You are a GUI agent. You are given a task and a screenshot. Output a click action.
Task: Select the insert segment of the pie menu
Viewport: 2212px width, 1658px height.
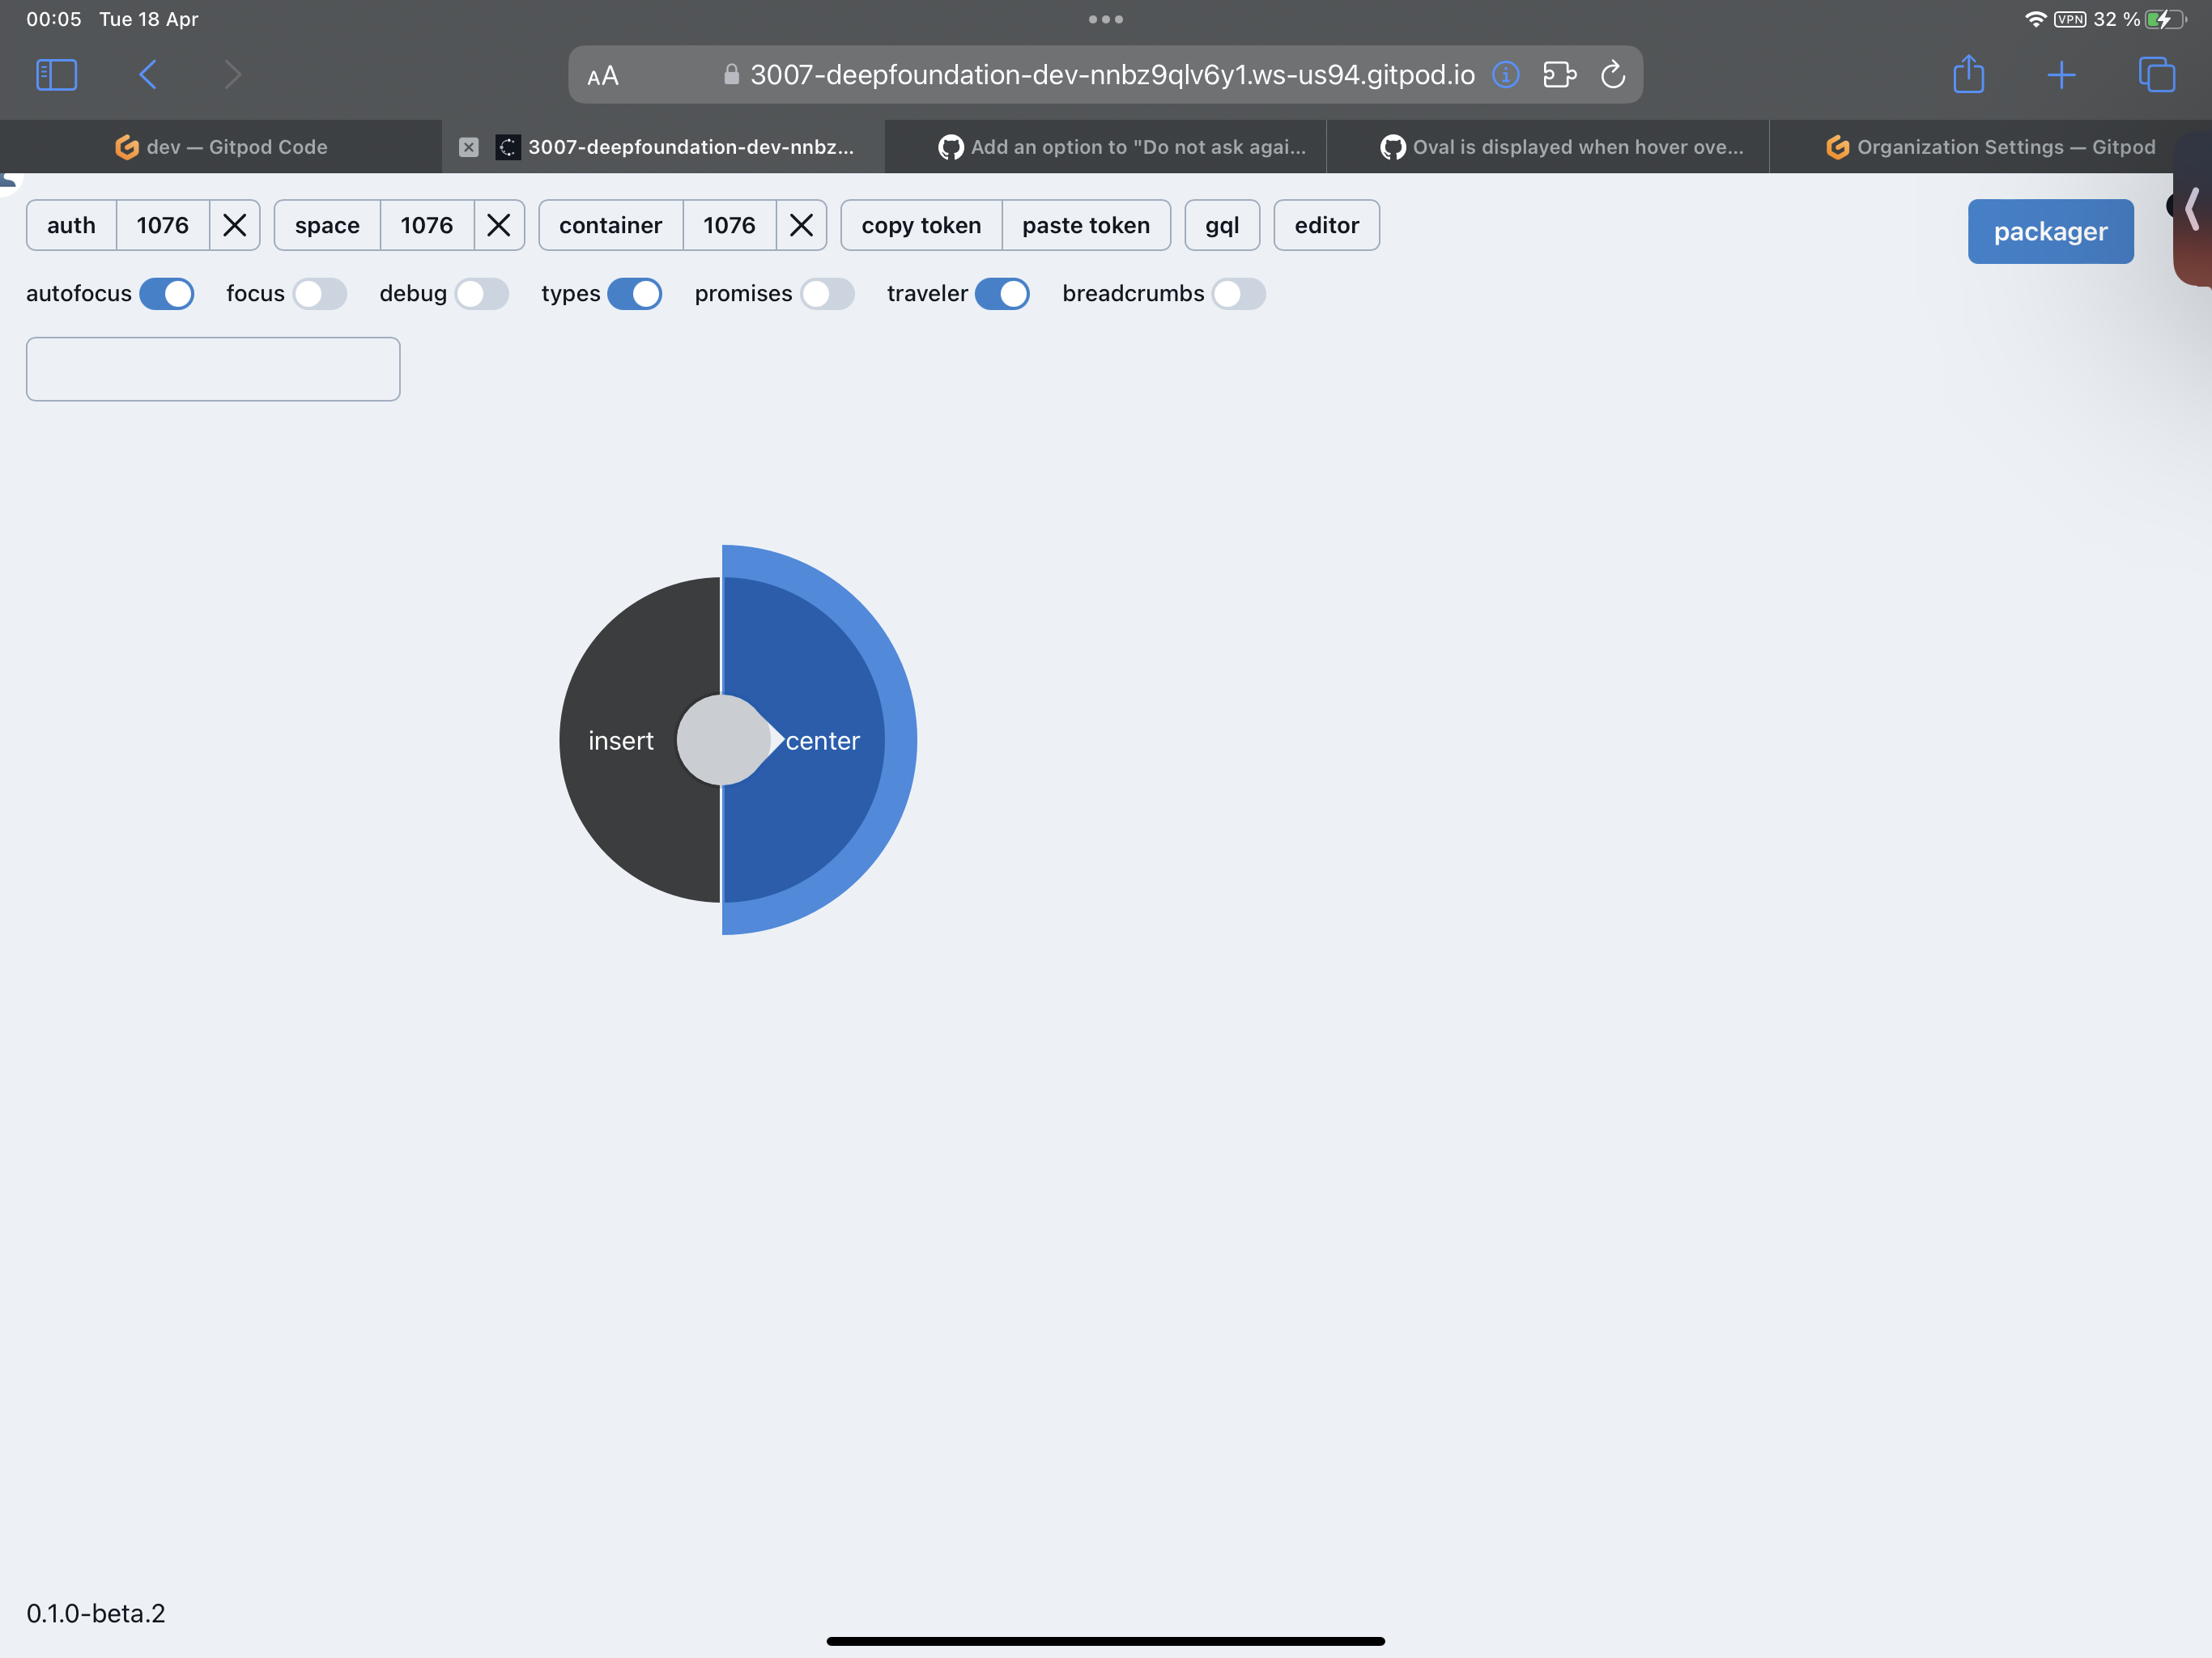[621, 740]
